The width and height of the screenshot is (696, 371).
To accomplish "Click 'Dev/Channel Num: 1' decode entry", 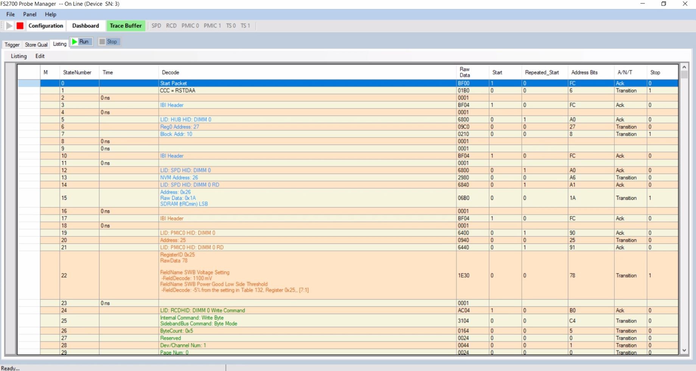I will (x=183, y=345).
